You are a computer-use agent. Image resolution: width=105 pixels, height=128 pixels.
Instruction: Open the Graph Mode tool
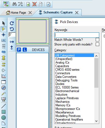point(4,76)
